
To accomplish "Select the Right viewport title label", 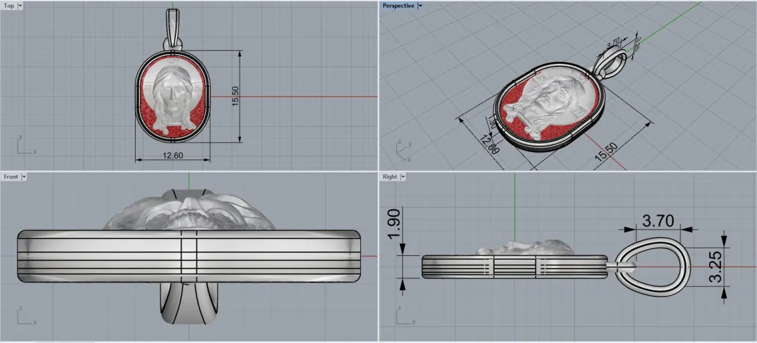I will tap(390, 177).
